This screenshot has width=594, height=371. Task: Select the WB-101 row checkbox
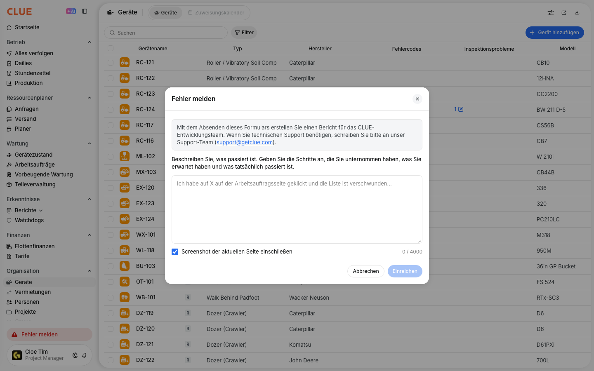coord(111,298)
